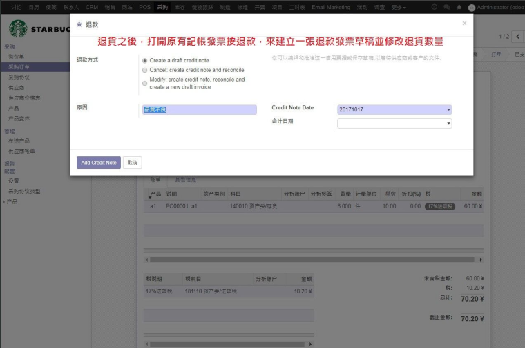Click the Starbucks logo in sidebar

click(18, 28)
